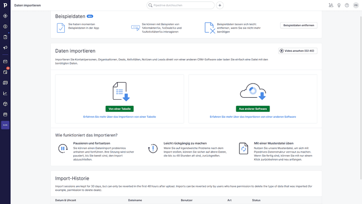
Task: Click the document with X icon
Action: (210, 28)
